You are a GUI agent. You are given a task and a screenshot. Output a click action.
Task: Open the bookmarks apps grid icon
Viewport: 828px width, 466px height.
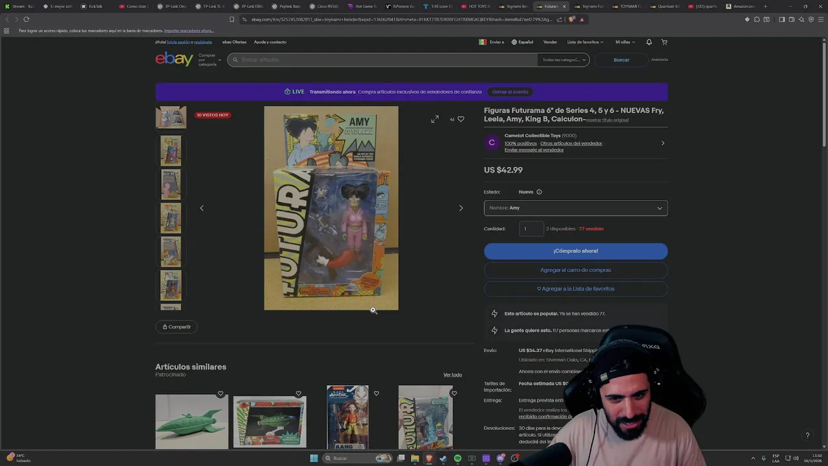coord(6,30)
